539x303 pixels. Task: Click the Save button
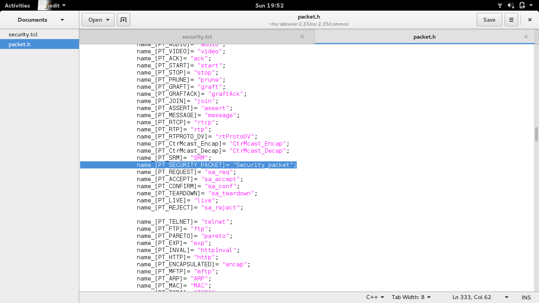click(x=489, y=20)
